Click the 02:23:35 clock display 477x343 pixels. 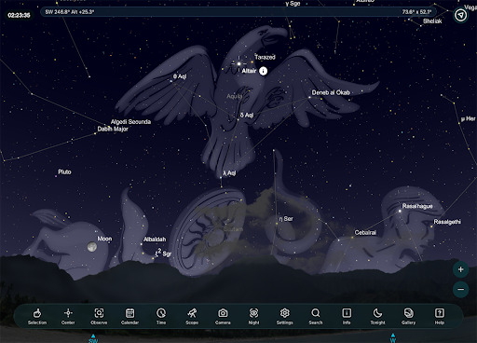(x=19, y=15)
